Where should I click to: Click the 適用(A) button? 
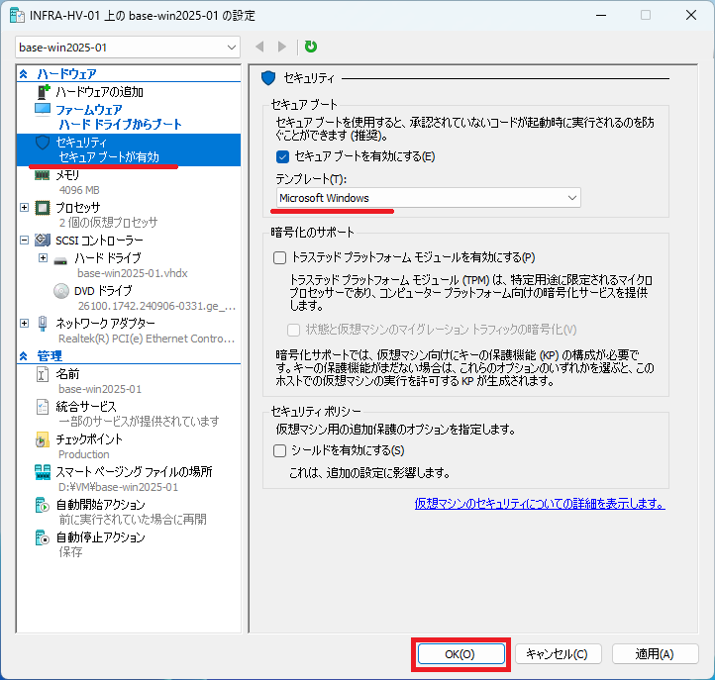point(655,654)
